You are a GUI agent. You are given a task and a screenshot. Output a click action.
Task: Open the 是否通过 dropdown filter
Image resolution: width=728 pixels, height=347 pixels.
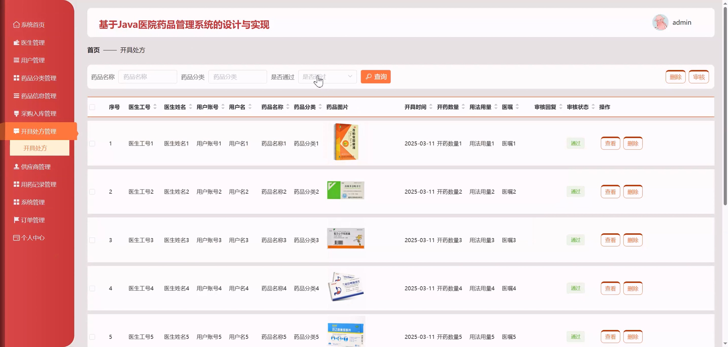(x=327, y=77)
